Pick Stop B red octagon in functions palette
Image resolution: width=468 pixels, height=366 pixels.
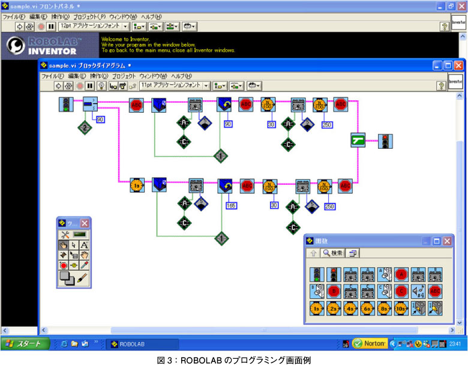334,292
